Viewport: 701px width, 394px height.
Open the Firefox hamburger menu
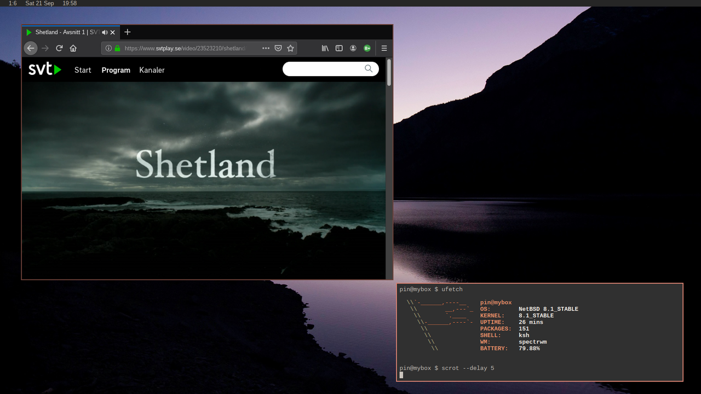point(384,48)
